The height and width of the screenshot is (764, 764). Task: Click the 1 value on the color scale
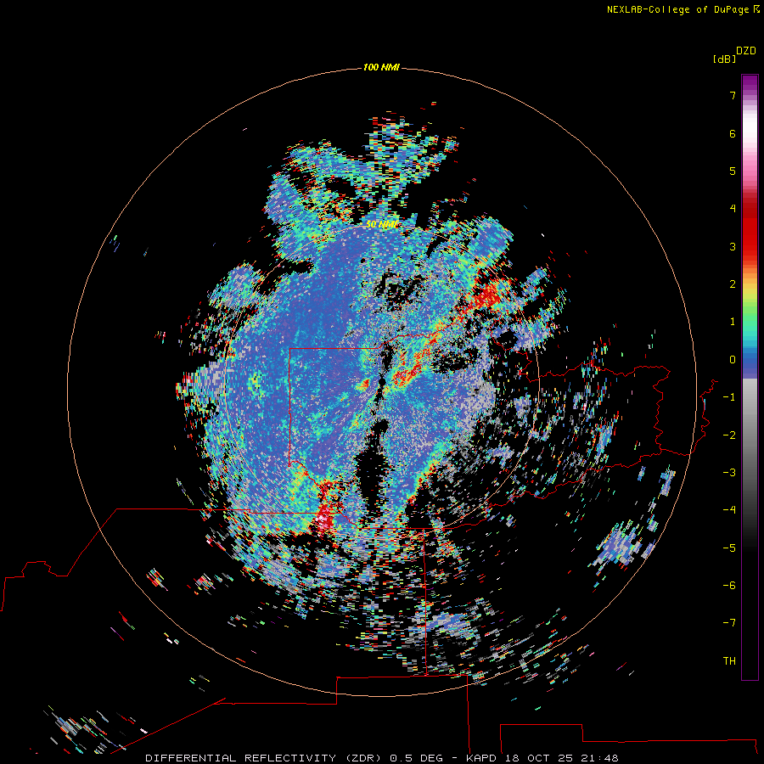733,322
